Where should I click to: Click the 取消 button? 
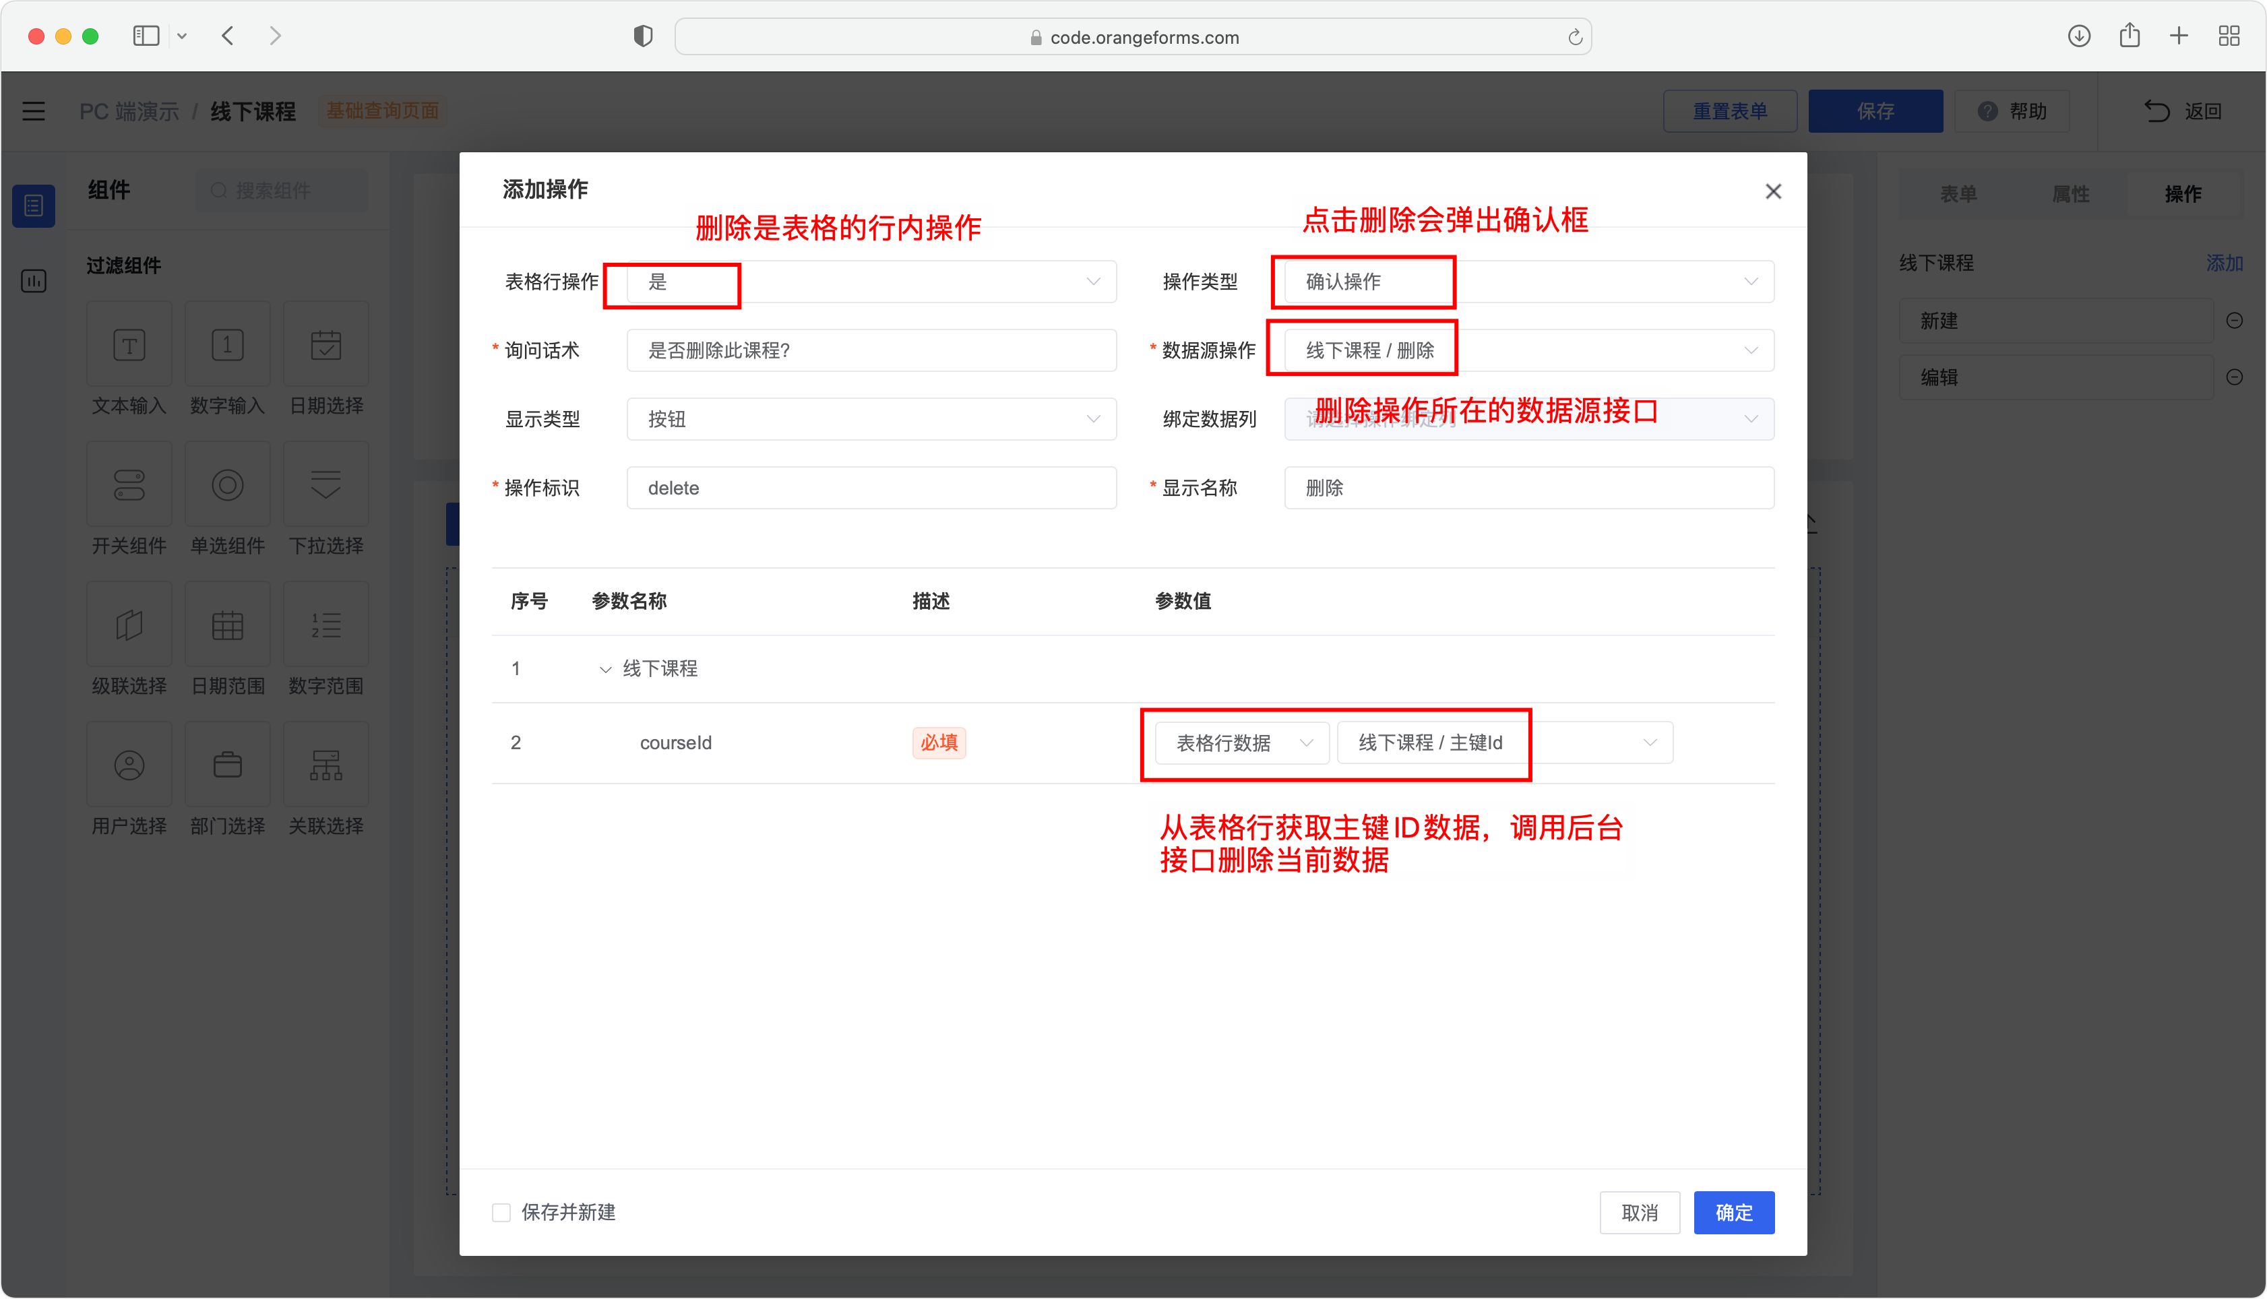(x=1639, y=1213)
